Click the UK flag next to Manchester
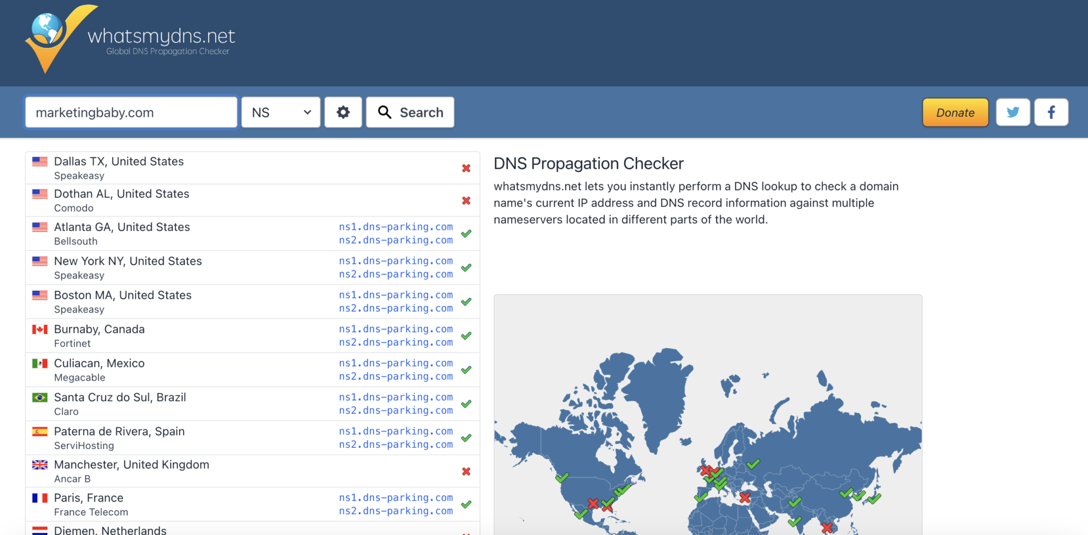The height and width of the screenshot is (535, 1088). (39, 465)
